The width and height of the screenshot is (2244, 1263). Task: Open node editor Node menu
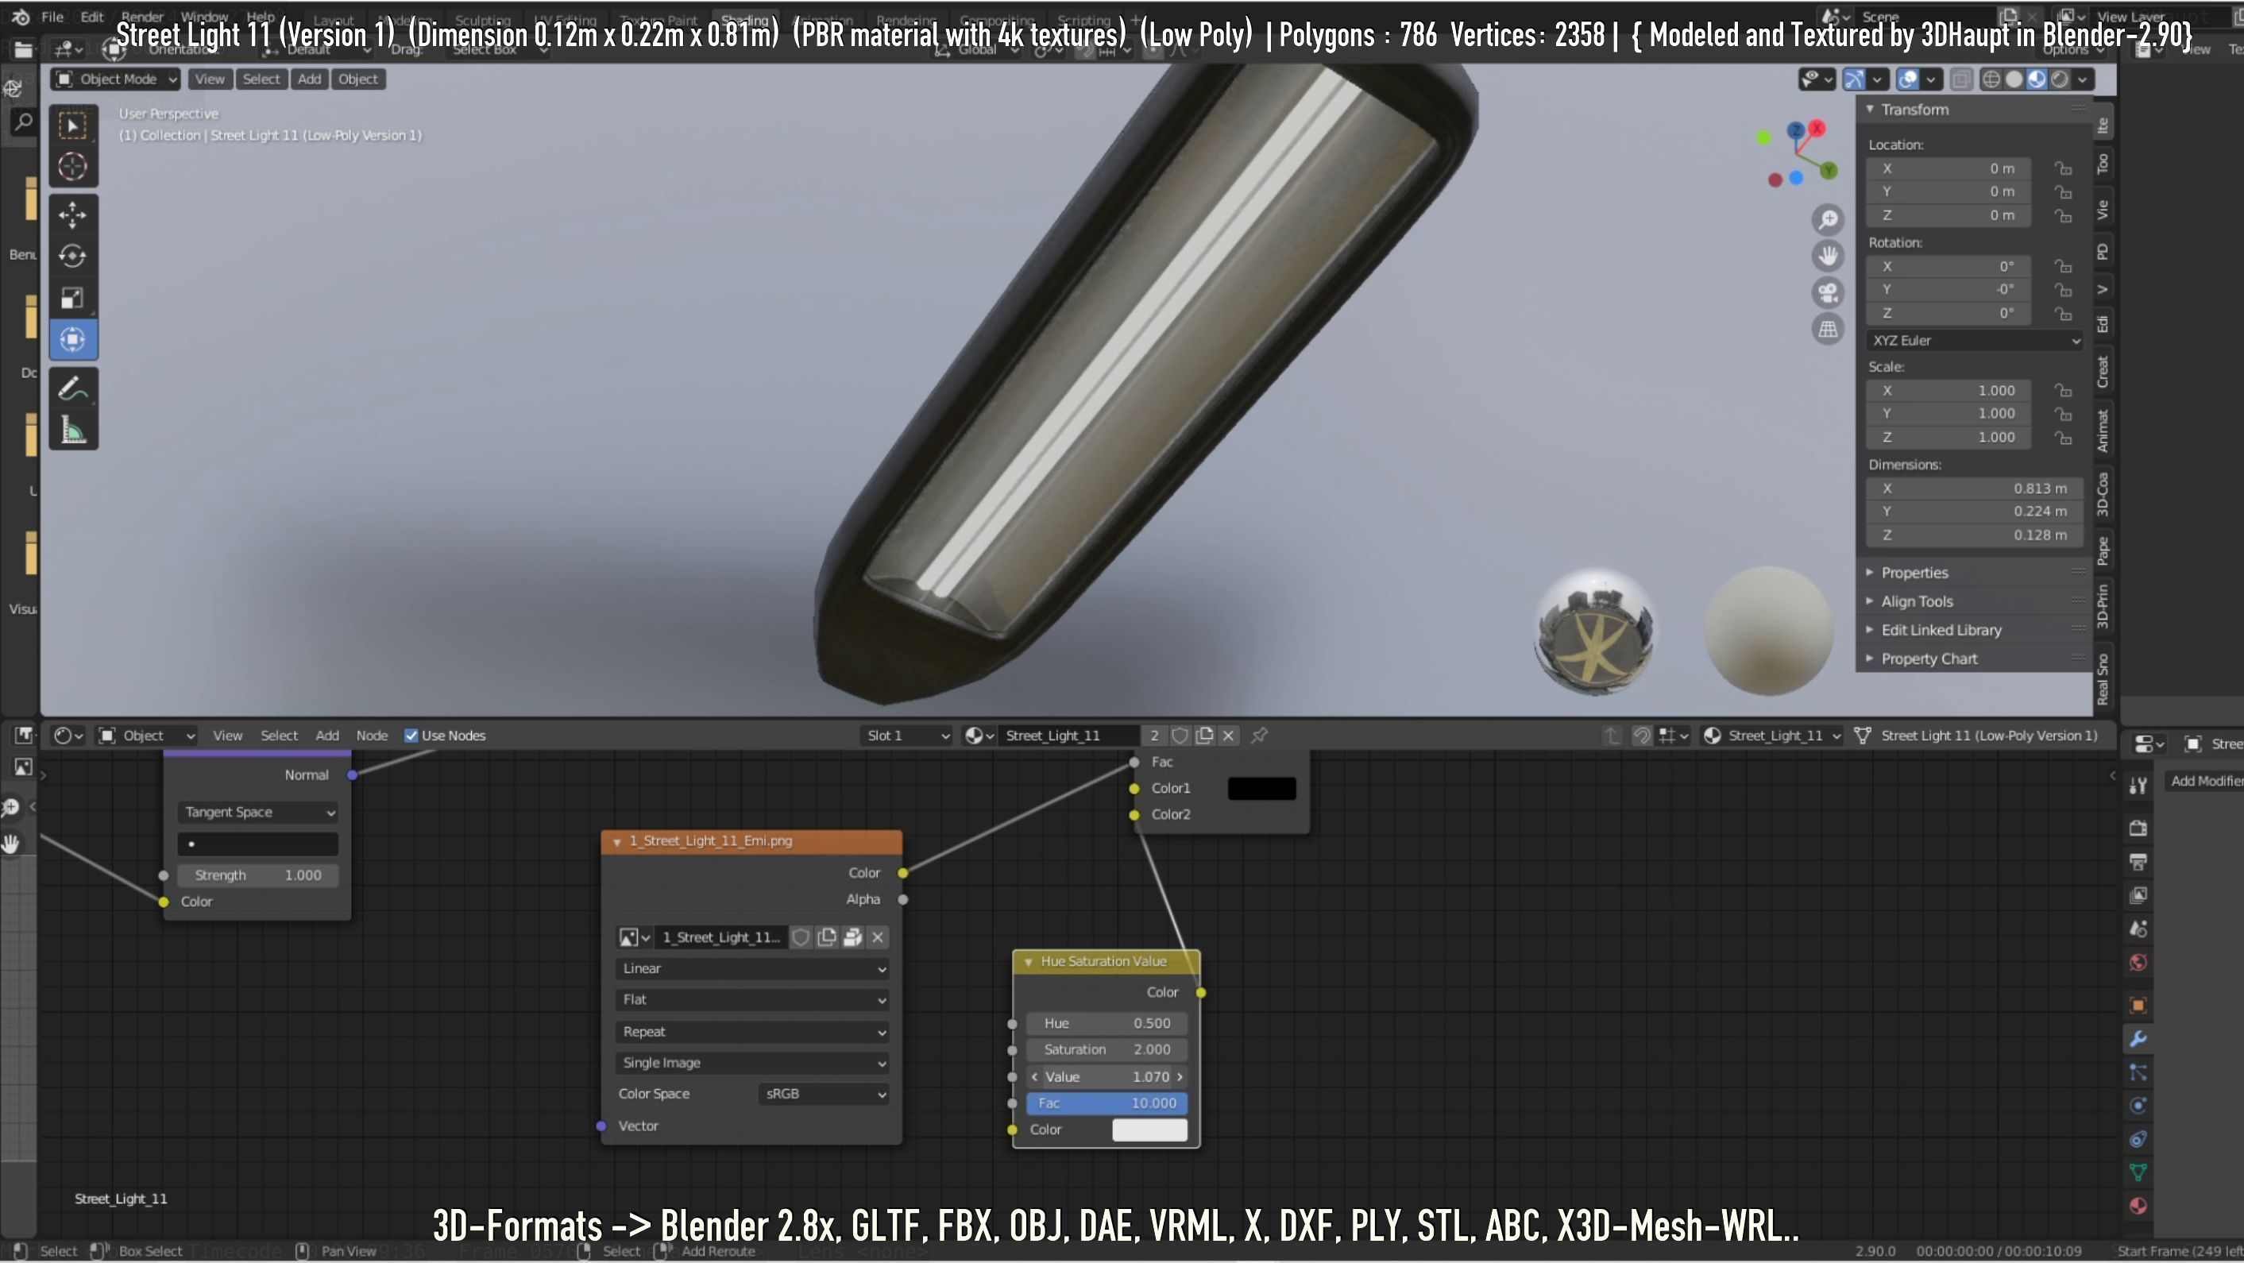click(x=372, y=735)
